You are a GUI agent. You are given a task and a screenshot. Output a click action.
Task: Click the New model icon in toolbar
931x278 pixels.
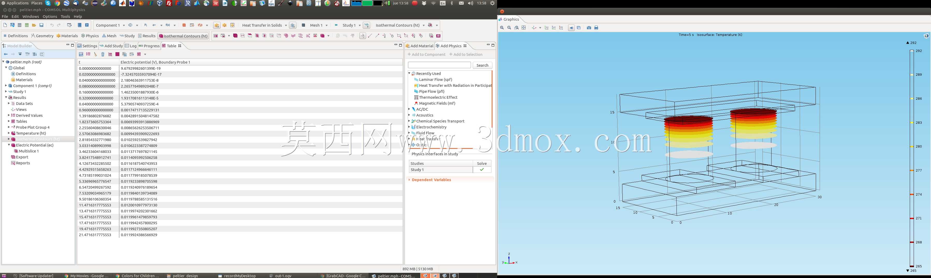point(5,25)
